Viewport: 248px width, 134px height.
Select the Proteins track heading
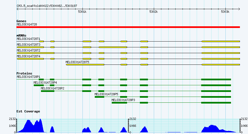(24, 73)
